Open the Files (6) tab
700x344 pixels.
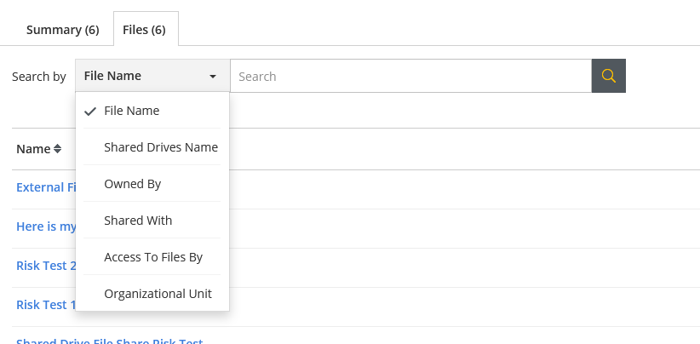tap(144, 30)
